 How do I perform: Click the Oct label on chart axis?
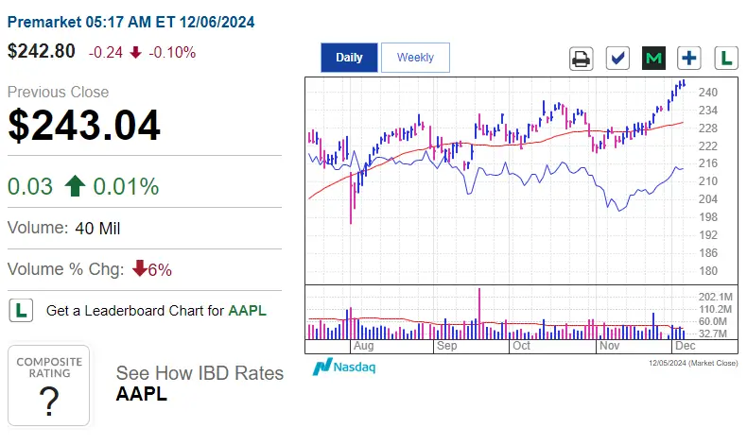point(521,346)
